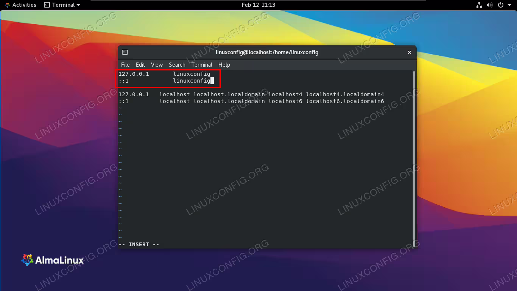Click linuxconfig on the first line
This screenshot has height=291, width=517.
point(192,74)
